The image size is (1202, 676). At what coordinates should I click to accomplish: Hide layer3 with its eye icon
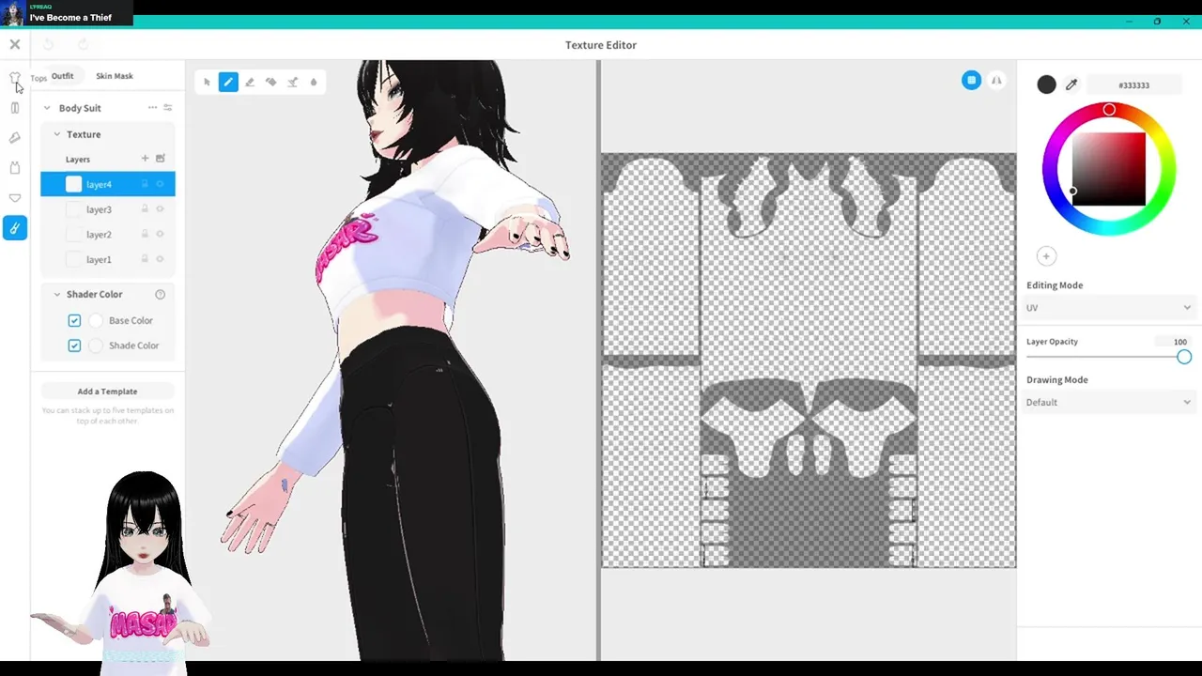(x=161, y=209)
